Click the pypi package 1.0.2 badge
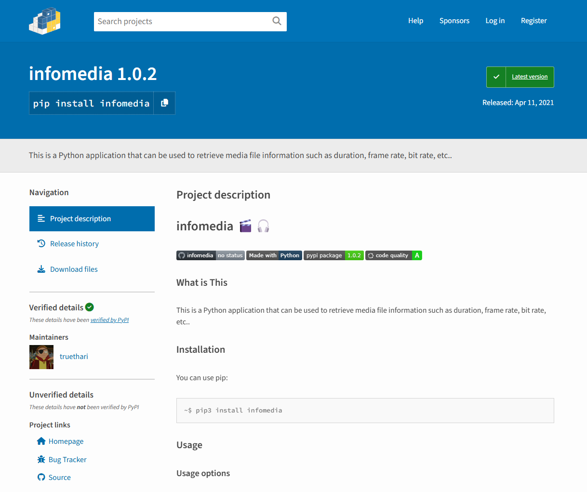The height and width of the screenshot is (492, 587). point(334,255)
